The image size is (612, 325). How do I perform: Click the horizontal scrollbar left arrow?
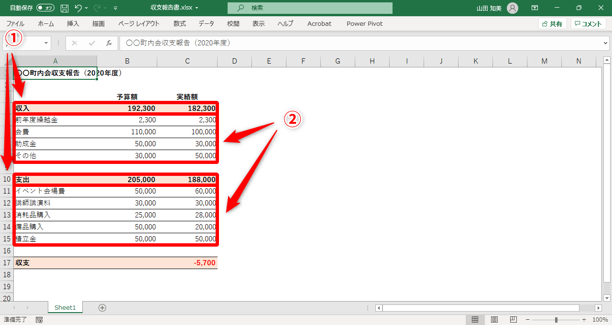[379, 308]
